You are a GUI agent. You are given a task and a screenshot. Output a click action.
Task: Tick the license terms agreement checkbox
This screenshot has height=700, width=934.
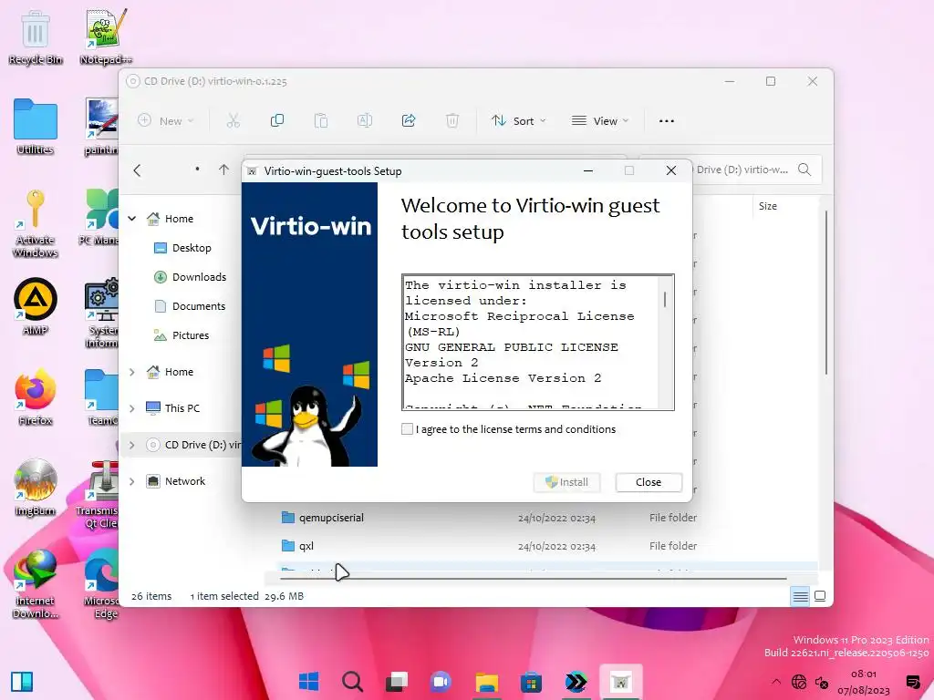coord(407,429)
